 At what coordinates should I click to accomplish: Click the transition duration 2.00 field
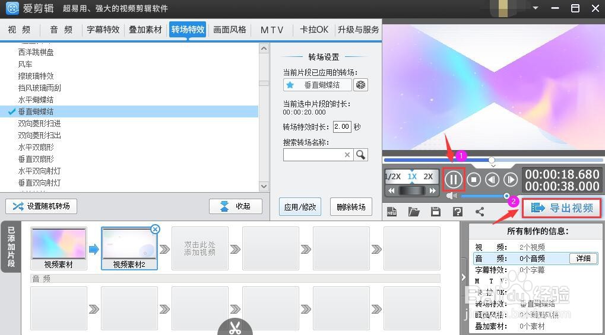point(342,127)
